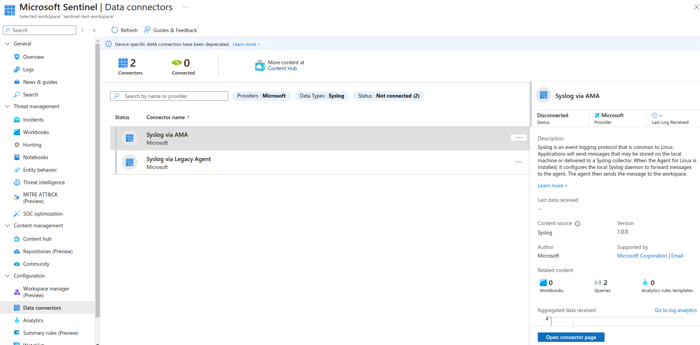This screenshot has height=345, width=700.
Task: Click the Hunting target icon
Action: click(x=17, y=145)
